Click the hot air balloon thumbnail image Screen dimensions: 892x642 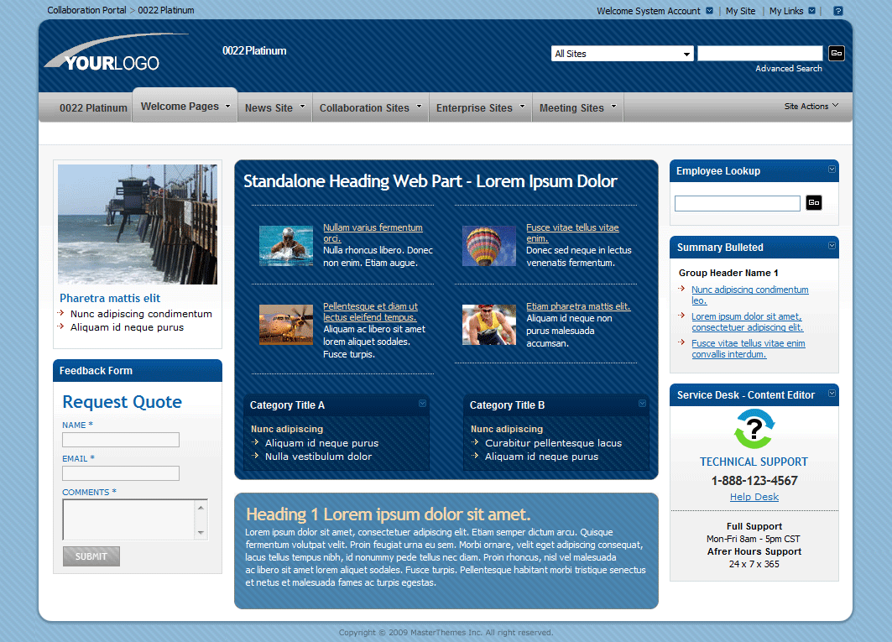point(489,245)
